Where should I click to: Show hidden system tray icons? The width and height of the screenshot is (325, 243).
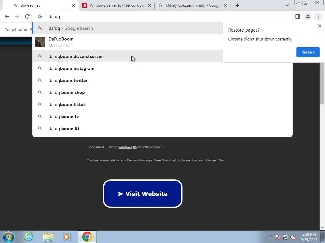[270, 237]
